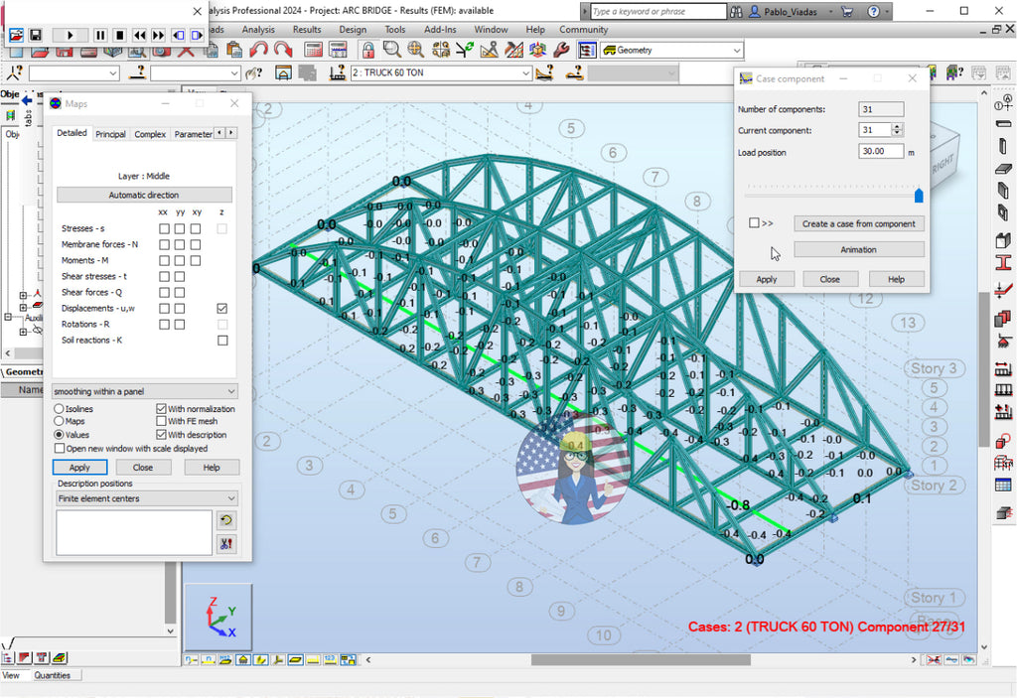Enable the With FE mesh checkbox
1017x698 pixels.
pyautogui.click(x=160, y=421)
